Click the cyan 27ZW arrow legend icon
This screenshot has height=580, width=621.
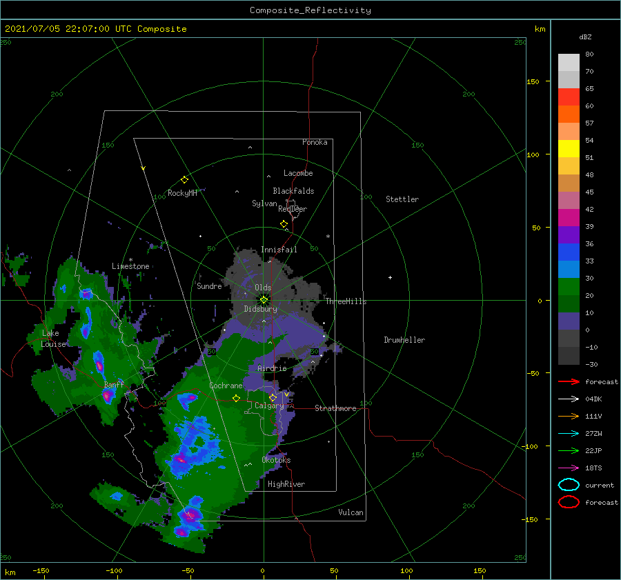[569, 434]
